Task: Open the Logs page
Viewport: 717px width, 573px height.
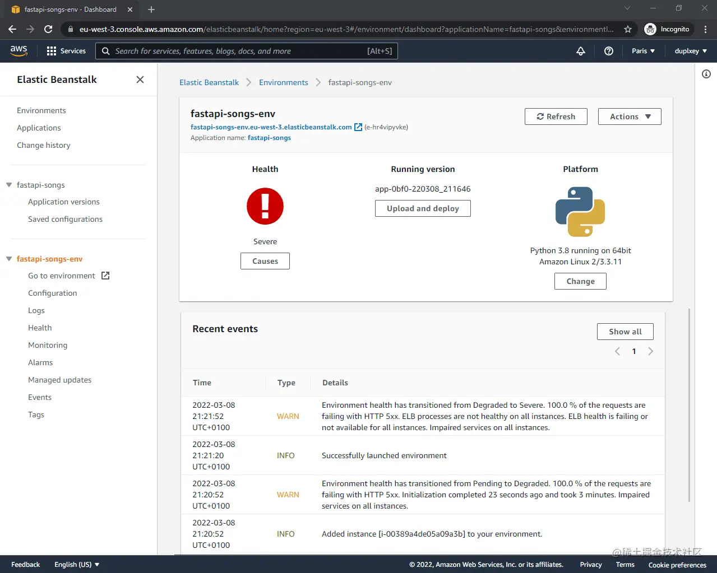Action: (x=36, y=310)
